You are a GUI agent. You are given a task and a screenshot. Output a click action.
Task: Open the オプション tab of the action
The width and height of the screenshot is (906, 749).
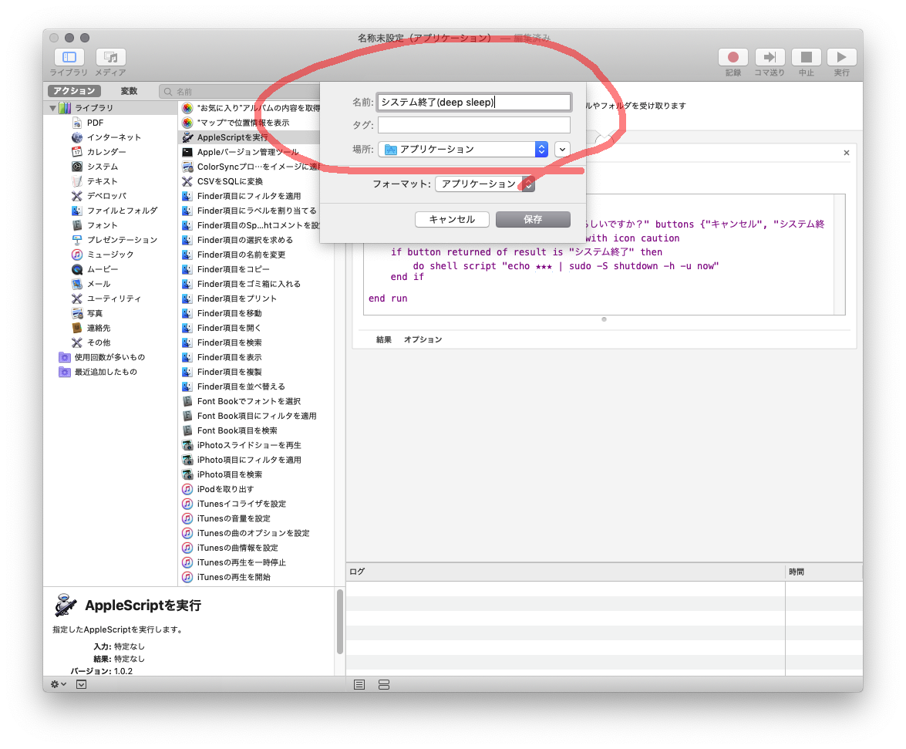pos(423,339)
